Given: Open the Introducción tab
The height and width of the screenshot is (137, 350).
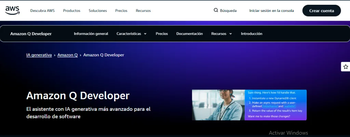Looking at the screenshot, I should pyautogui.click(x=252, y=34).
